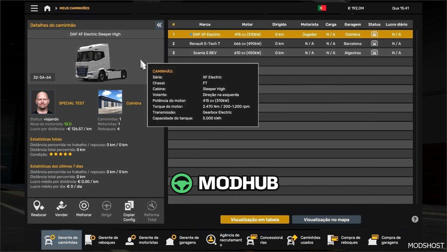Viewport: 447px width, 252px height.
Task: Sort table by Garagem column
Action: pos(352,24)
